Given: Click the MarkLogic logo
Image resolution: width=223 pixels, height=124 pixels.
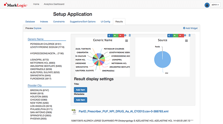Looking at the screenshot, I should click(16, 5).
